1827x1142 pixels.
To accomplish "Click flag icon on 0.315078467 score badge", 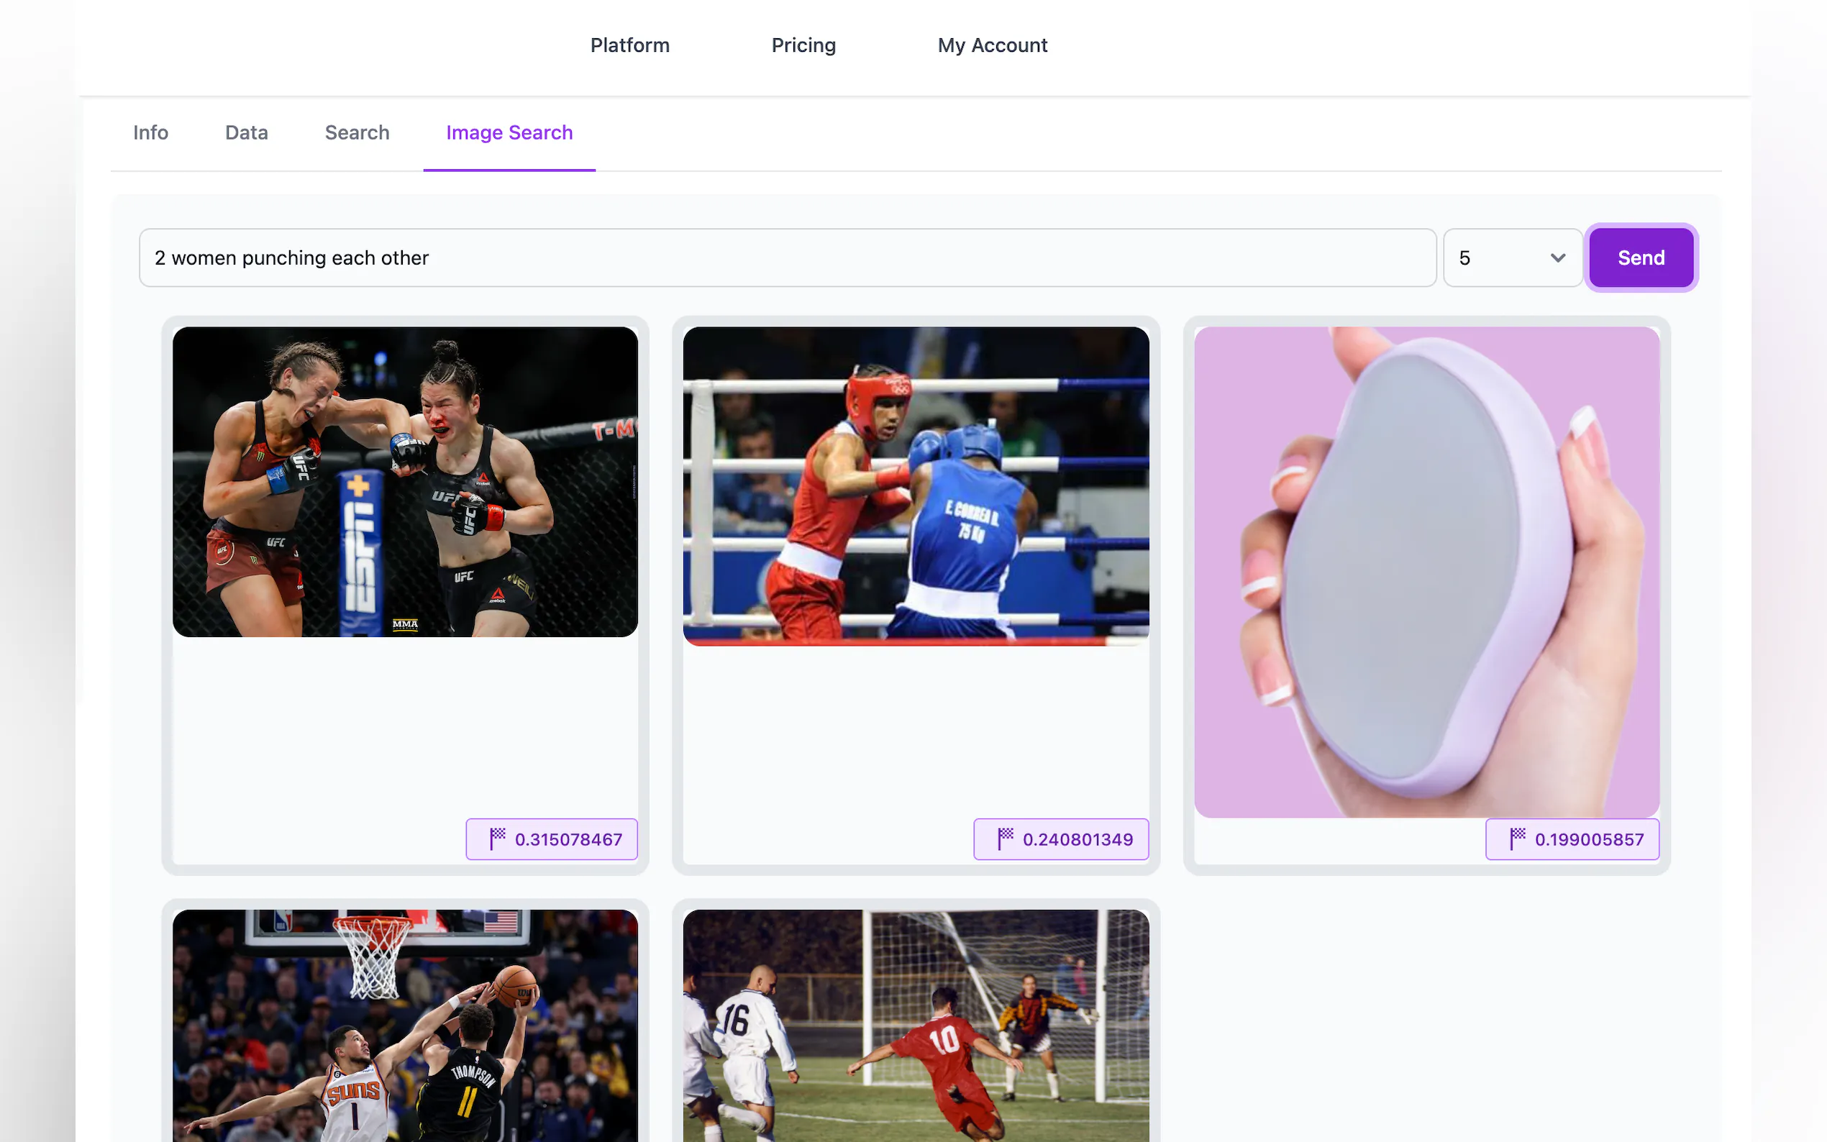I will pos(497,839).
